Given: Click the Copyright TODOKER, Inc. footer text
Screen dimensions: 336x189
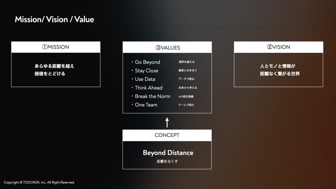Looking at the screenshot, I should coord(39,182).
